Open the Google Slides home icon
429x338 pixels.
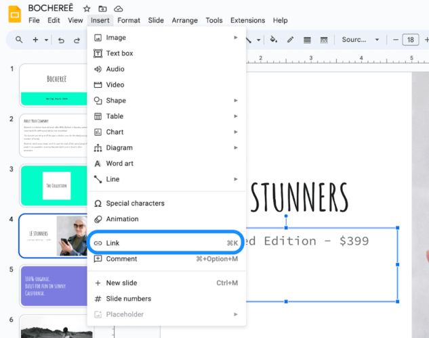click(15, 14)
